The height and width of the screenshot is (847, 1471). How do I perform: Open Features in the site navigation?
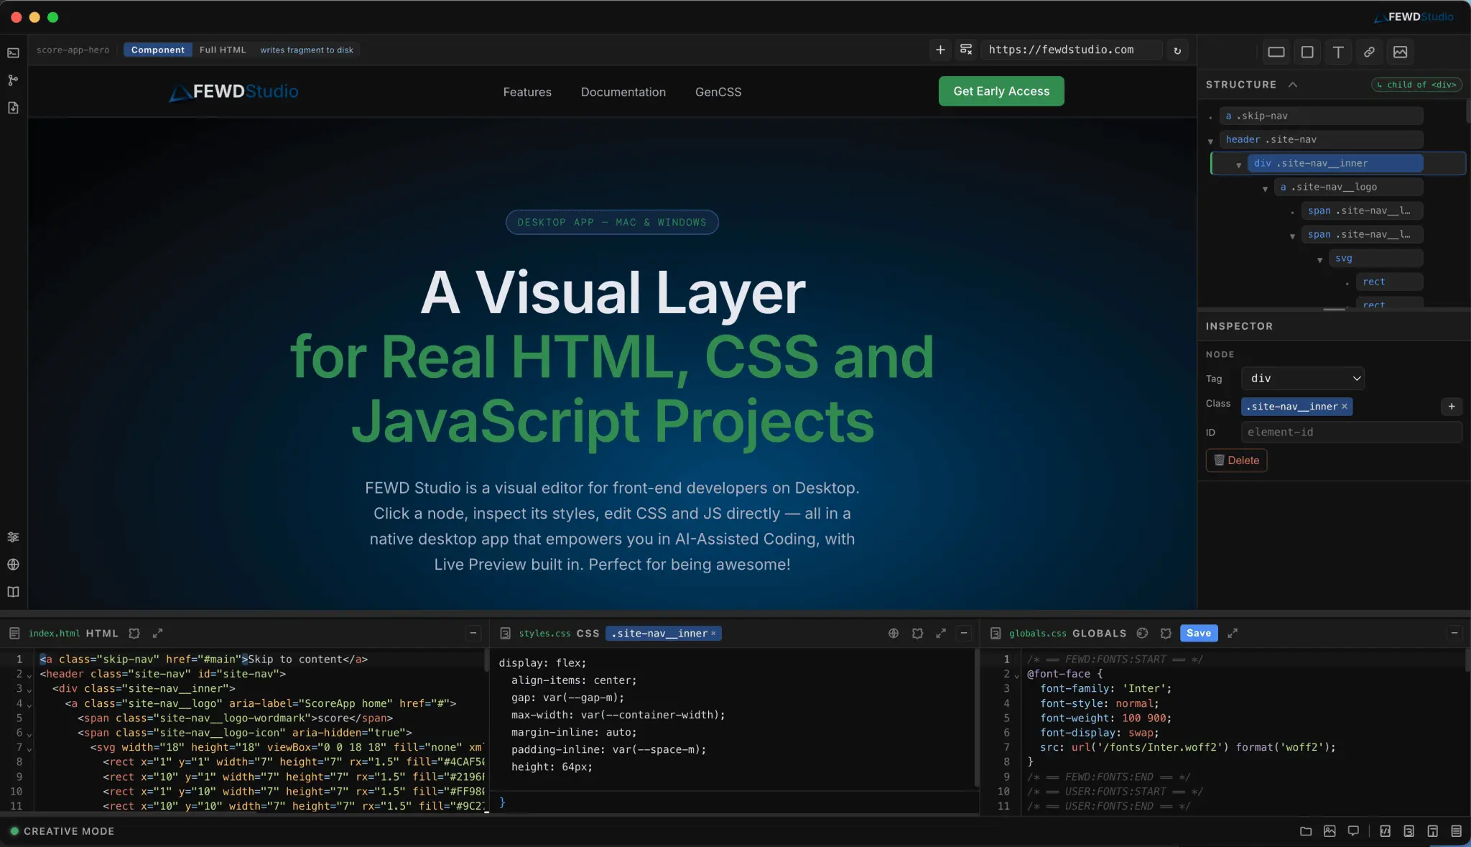click(x=527, y=92)
